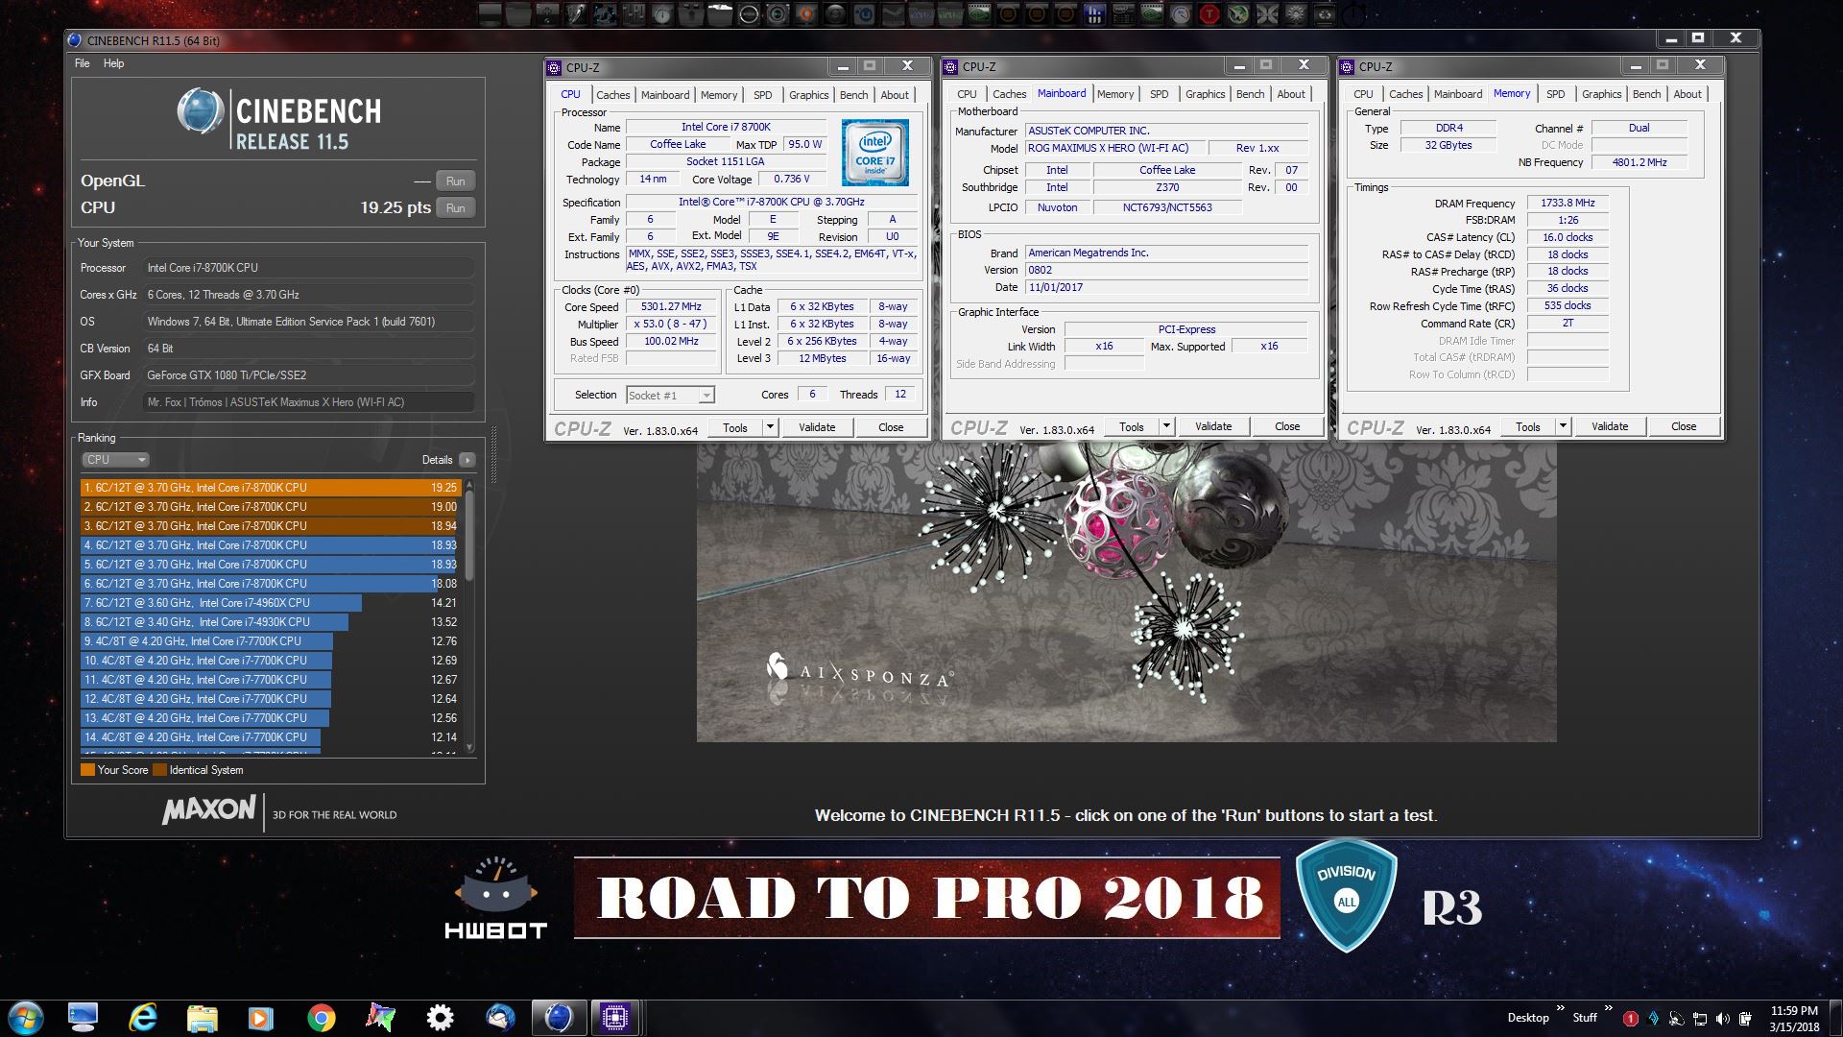This screenshot has width=1843, height=1037.
Task: Open the Selection Socket #1 dropdown
Action: [670, 395]
